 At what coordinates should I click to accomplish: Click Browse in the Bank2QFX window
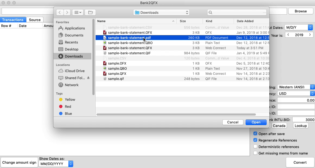point(300,11)
